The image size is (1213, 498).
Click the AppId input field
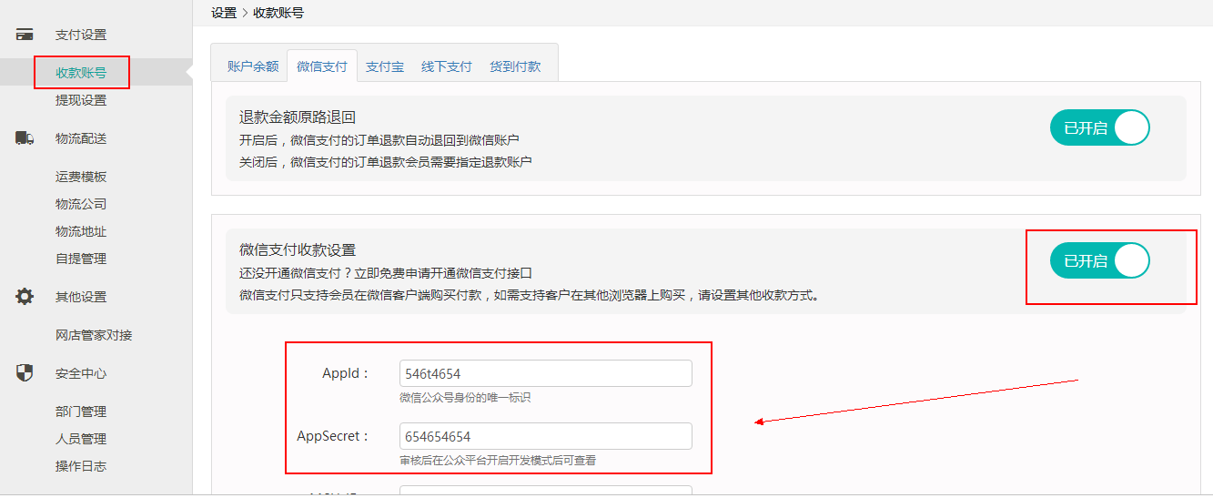[545, 374]
